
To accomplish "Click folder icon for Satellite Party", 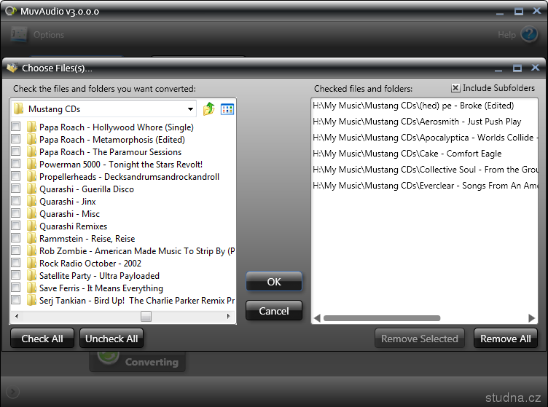I will [31, 275].
